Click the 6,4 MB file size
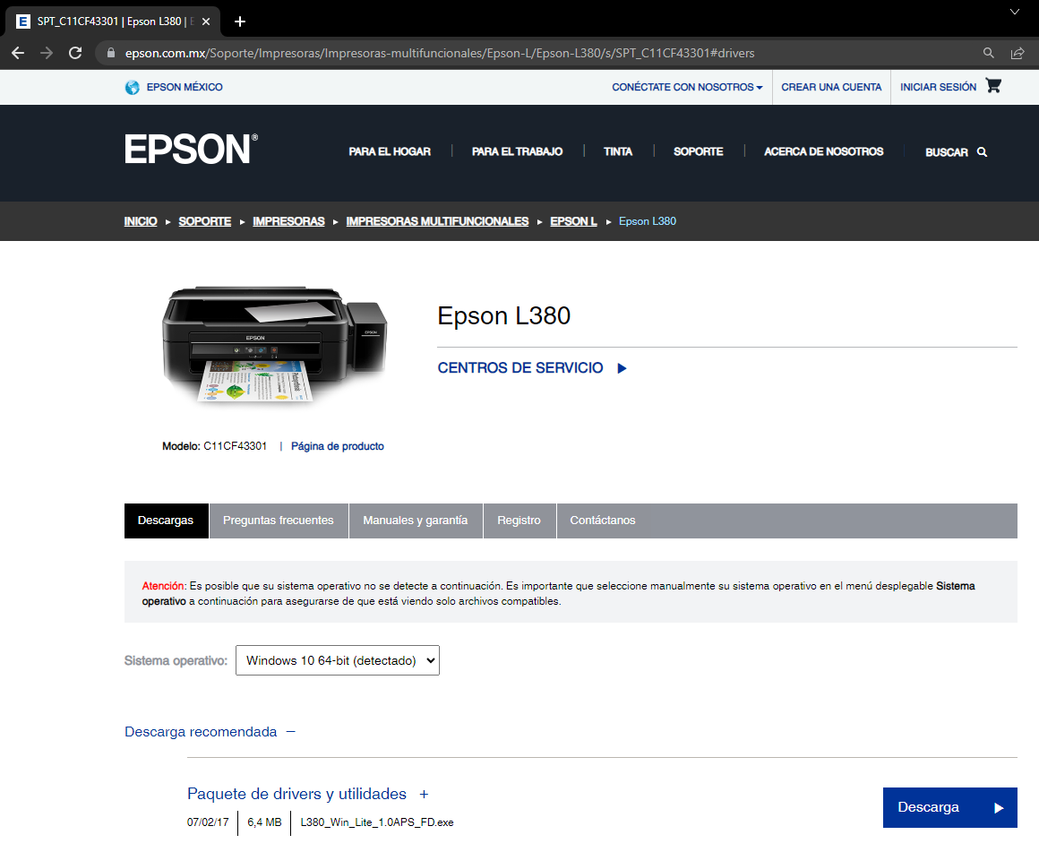 [264, 822]
